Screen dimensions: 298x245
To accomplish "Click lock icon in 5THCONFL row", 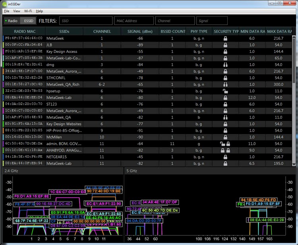I will pyautogui.click(x=225, y=78).
